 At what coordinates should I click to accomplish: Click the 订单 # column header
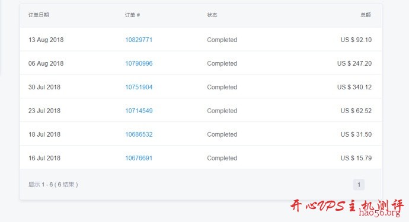132,15
